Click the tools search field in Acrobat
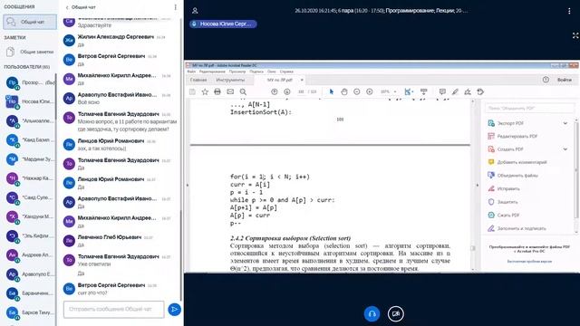580x326 pixels. coord(529,109)
